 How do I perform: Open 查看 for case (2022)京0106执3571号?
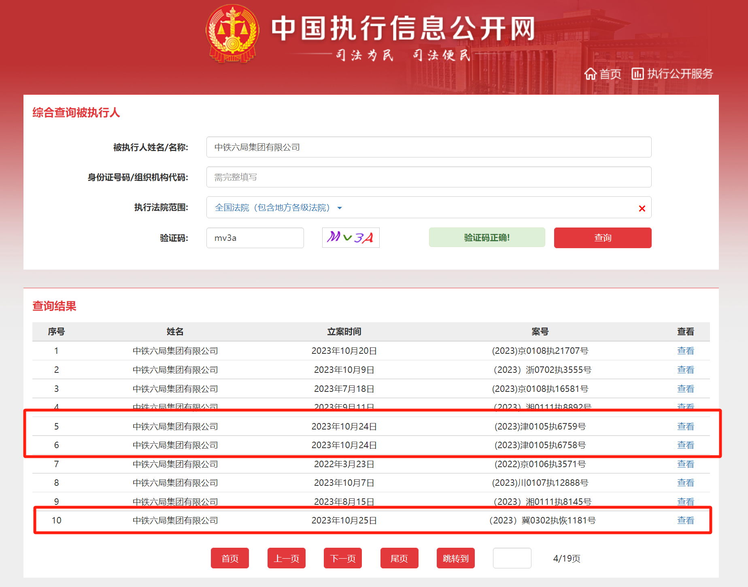tap(686, 464)
